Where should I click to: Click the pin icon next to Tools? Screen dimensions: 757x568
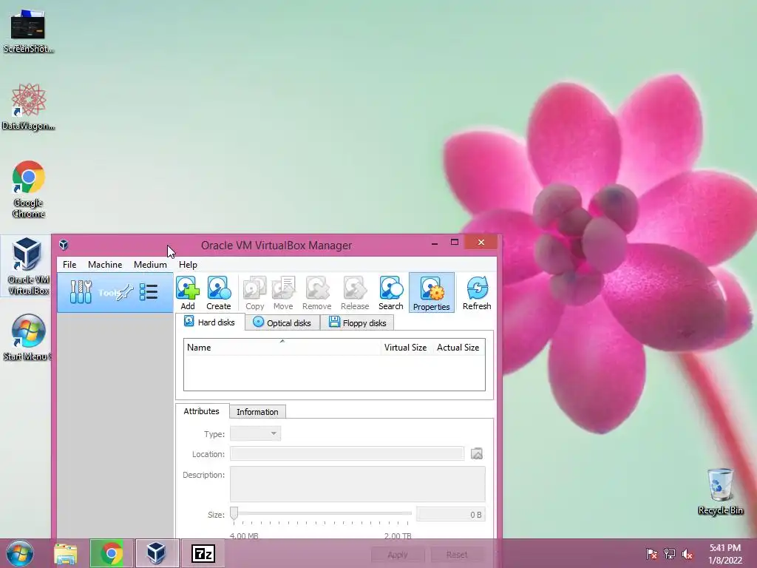[x=125, y=292]
